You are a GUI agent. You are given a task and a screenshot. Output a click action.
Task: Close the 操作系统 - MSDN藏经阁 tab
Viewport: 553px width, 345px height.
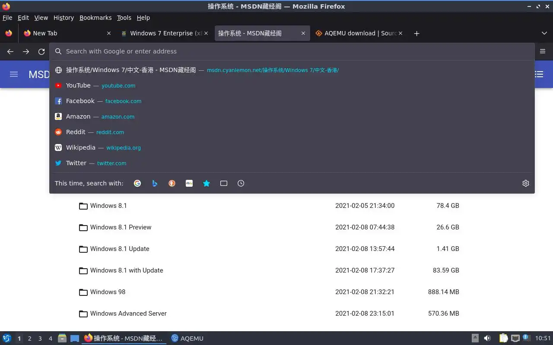[x=303, y=33]
